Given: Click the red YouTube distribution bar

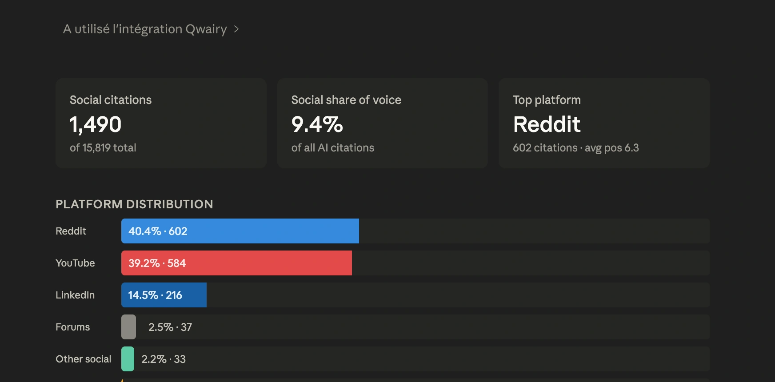Looking at the screenshot, I should click(236, 263).
